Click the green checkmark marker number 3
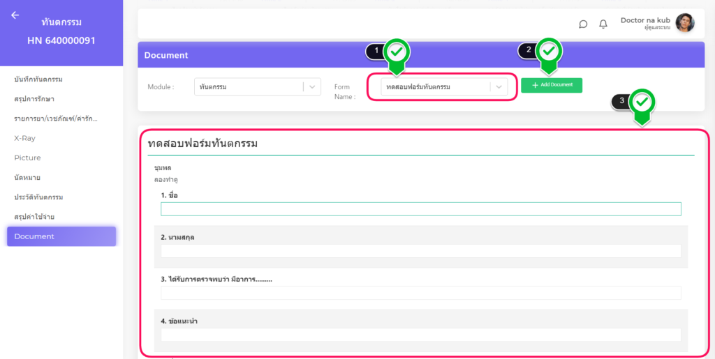Viewport: 715px width, 359px height. point(642,103)
